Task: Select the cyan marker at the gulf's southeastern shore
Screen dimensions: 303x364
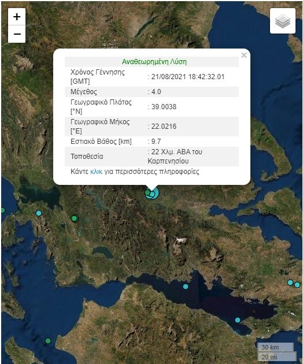Action: tap(238, 320)
